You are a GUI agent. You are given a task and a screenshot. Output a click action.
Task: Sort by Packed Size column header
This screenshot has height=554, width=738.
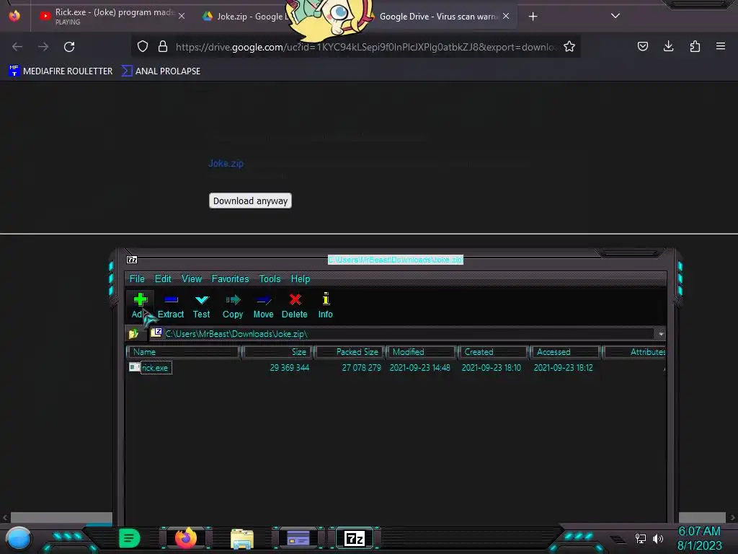coord(350,352)
